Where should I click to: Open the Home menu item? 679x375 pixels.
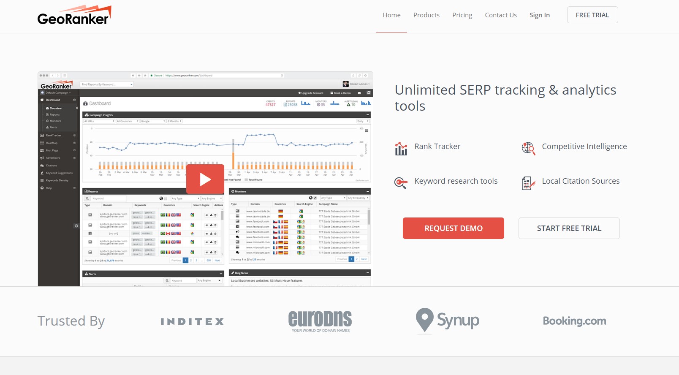[x=392, y=15]
